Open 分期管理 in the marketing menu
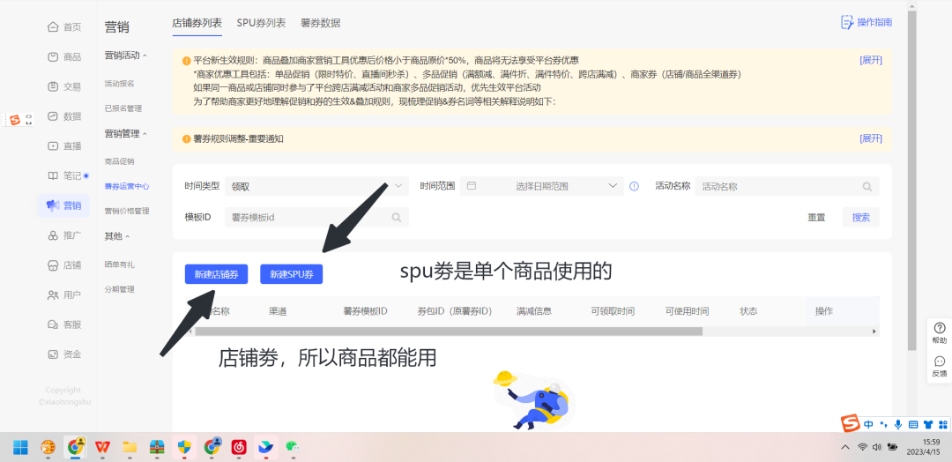The height and width of the screenshot is (462, 952). 120,289
